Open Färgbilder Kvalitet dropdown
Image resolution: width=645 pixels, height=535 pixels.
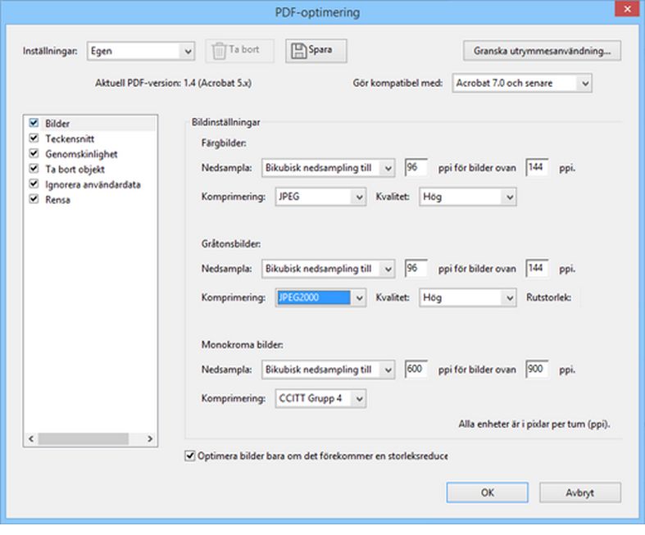(468, 197)
